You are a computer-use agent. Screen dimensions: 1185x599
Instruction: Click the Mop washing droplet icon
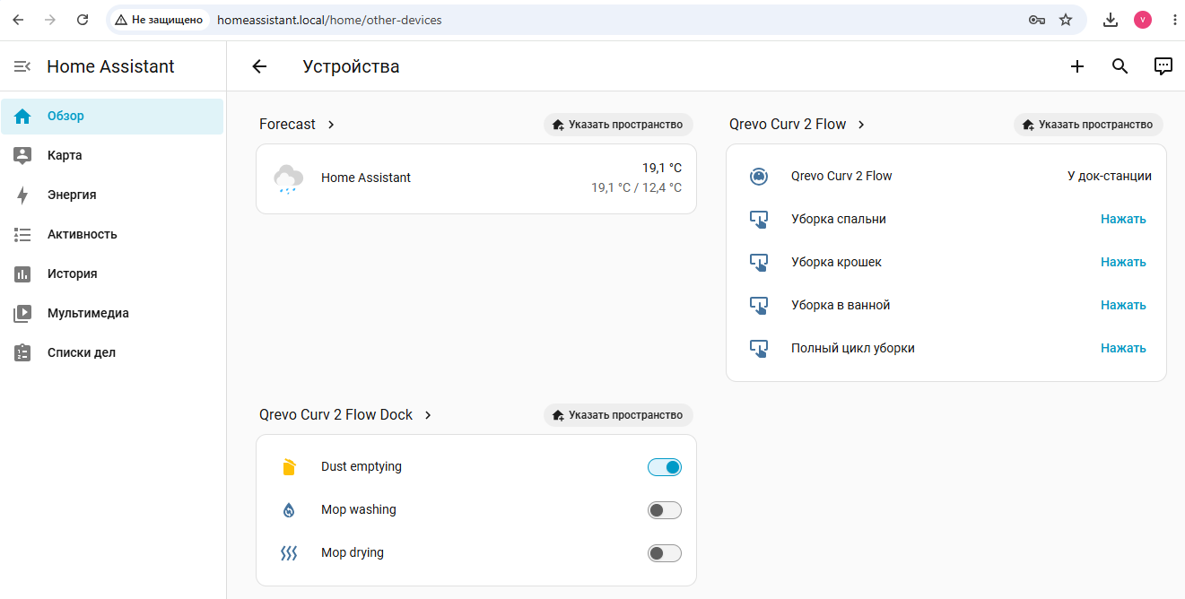[x=288, y=510]
